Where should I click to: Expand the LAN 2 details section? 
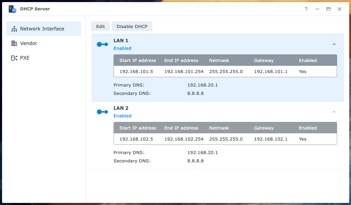tap(334, 112)
